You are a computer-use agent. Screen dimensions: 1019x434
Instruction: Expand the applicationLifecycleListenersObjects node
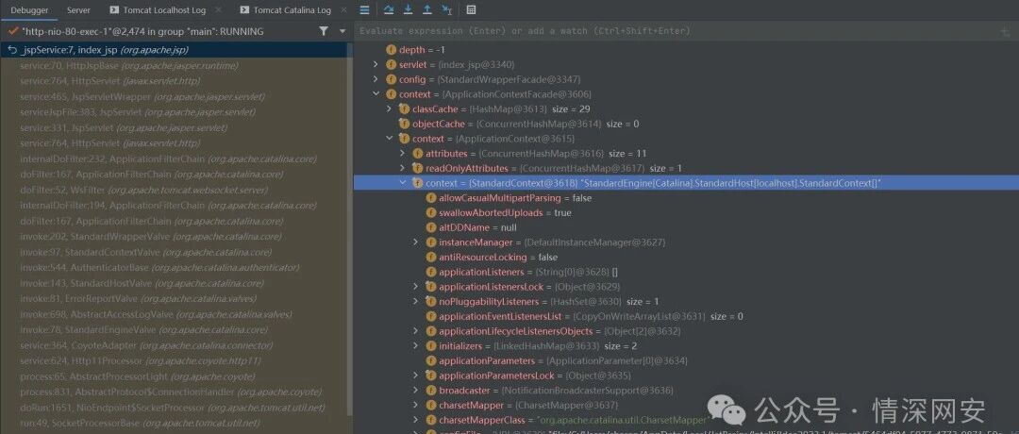pos(416,331)
